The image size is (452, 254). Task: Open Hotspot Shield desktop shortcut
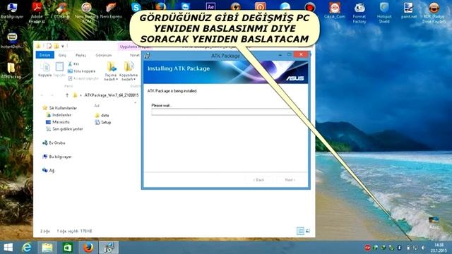pyautogui.click(x=384, y=12)
